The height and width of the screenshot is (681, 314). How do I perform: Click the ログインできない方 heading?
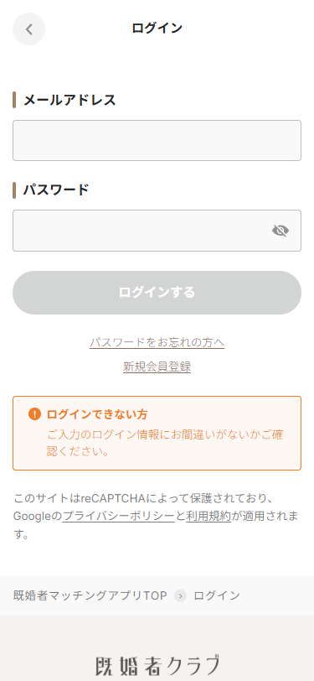pos(97,414)
